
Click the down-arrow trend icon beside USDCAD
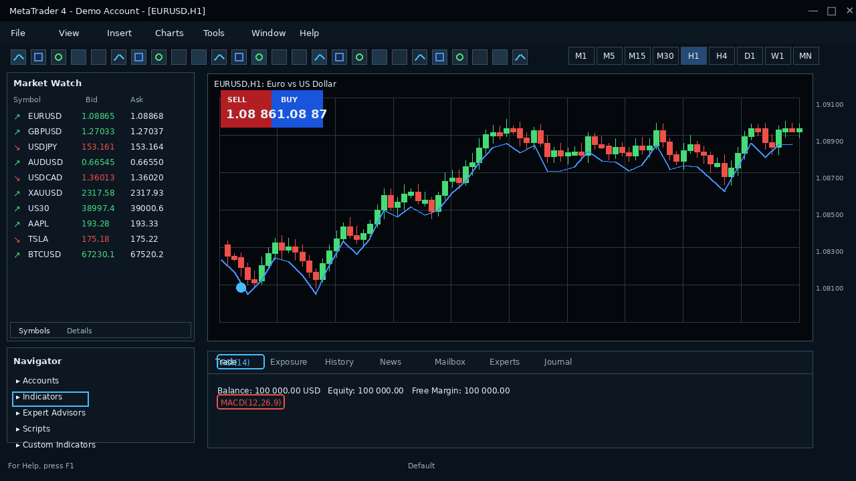tap(17, 178)
